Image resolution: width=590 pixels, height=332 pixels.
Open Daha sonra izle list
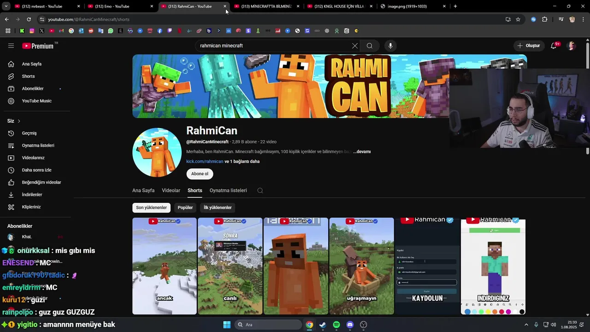(x=36, y=170)
